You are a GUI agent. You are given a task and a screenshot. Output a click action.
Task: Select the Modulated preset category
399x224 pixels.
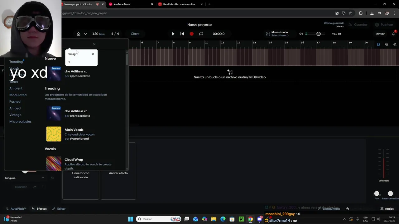[18, 95]
